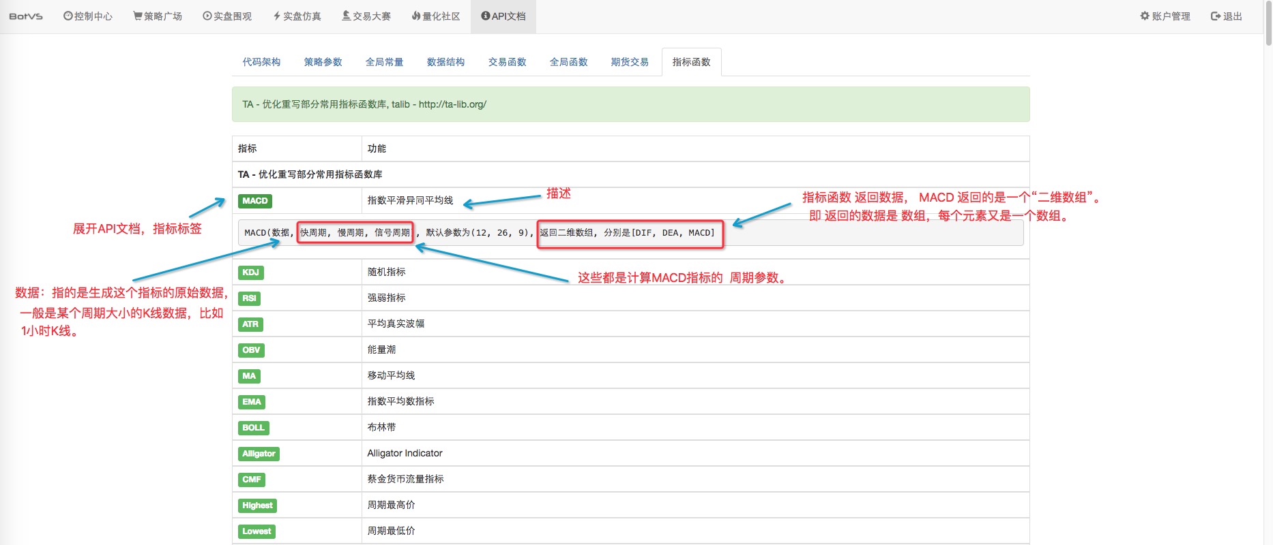Screen dimensions: 1273x545
Task: Click the 指数平滑异同平均线 description
Action: point(410,200)
